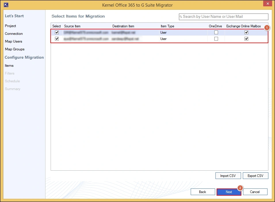Focus the Search by User Name field
The height and width of the screenshot is (202, 275).
click(x=224, y=17)
